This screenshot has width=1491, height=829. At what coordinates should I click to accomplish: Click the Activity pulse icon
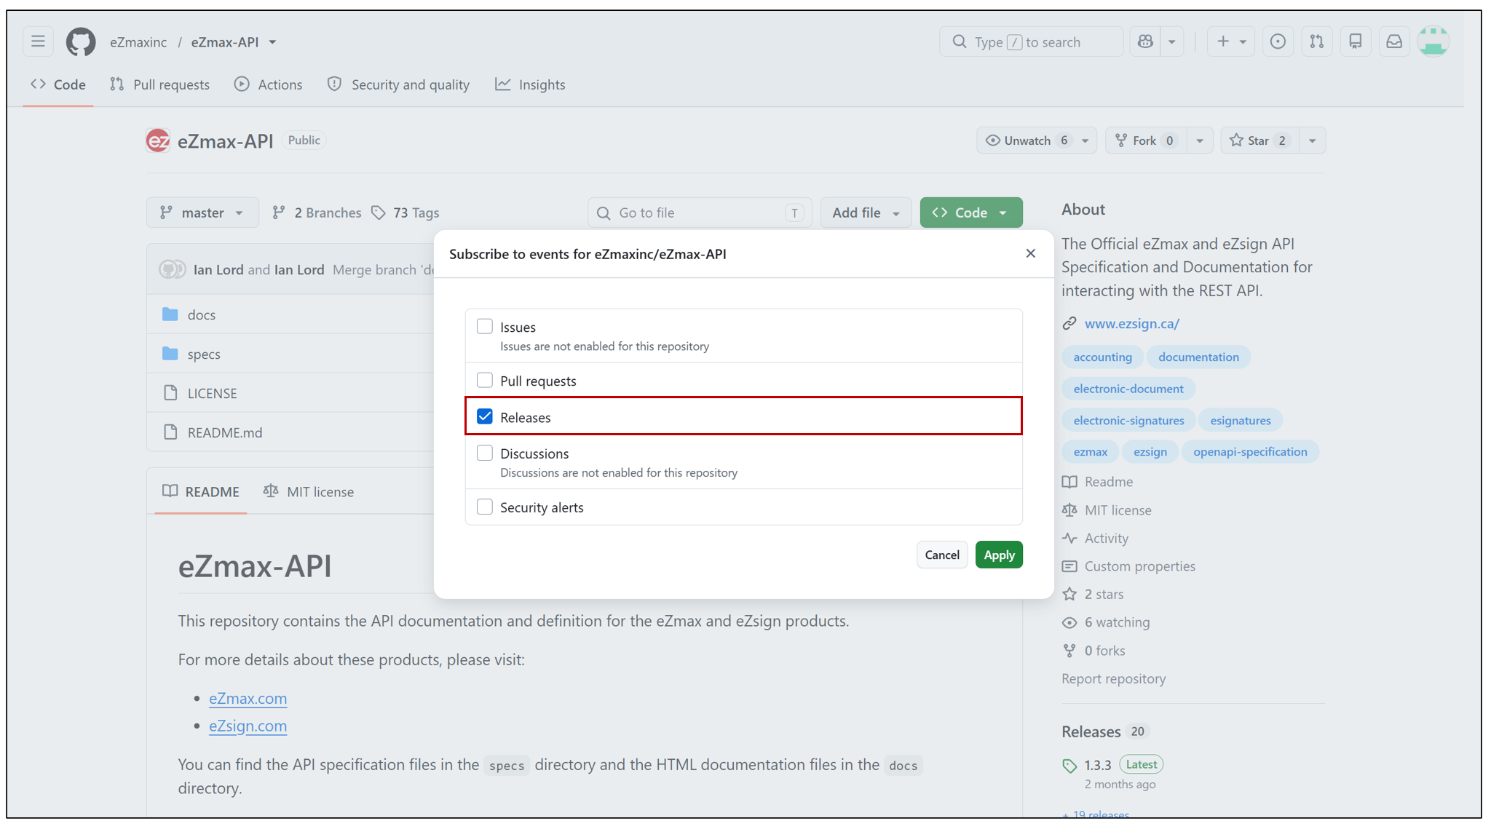click(1069, 538)
